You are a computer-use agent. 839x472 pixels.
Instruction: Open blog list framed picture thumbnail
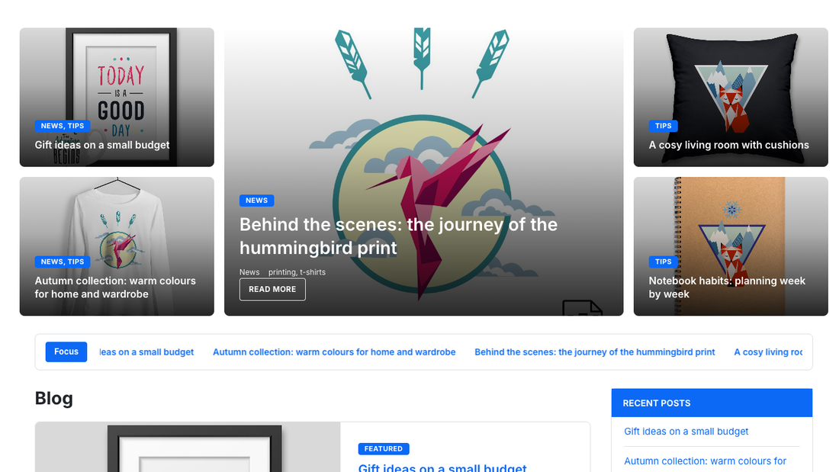[188, 447]
